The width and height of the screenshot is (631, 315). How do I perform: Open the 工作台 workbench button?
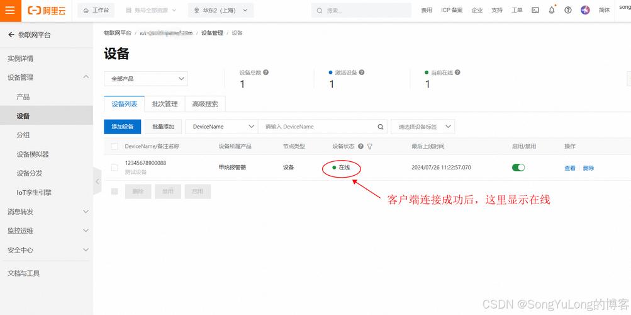(x=96, y=11)
